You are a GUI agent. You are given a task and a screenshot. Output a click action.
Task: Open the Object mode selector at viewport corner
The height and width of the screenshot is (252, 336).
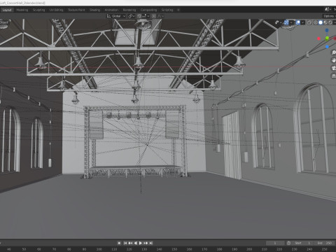click(4, 22)
